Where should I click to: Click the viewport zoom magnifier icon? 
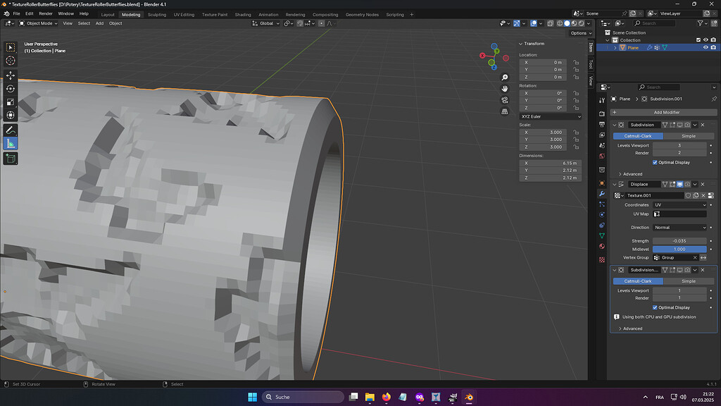pyautogui.click(x=504, y=78)
